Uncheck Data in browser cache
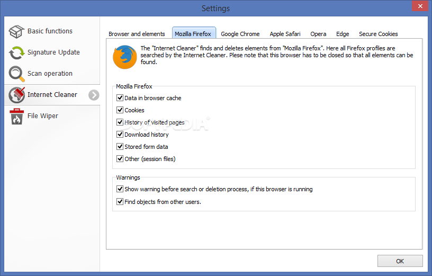The image size is (432, 276). pyautogui.click(x=120, y=97)
